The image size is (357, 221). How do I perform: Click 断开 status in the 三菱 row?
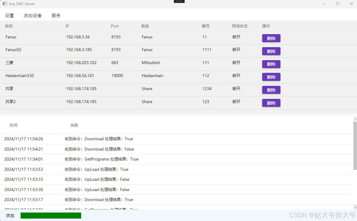[x=236, y=63]
